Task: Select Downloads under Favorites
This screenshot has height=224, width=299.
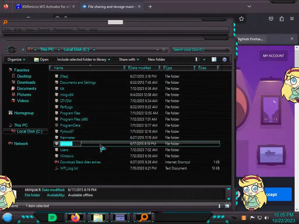Action: (x=26, y=82)
